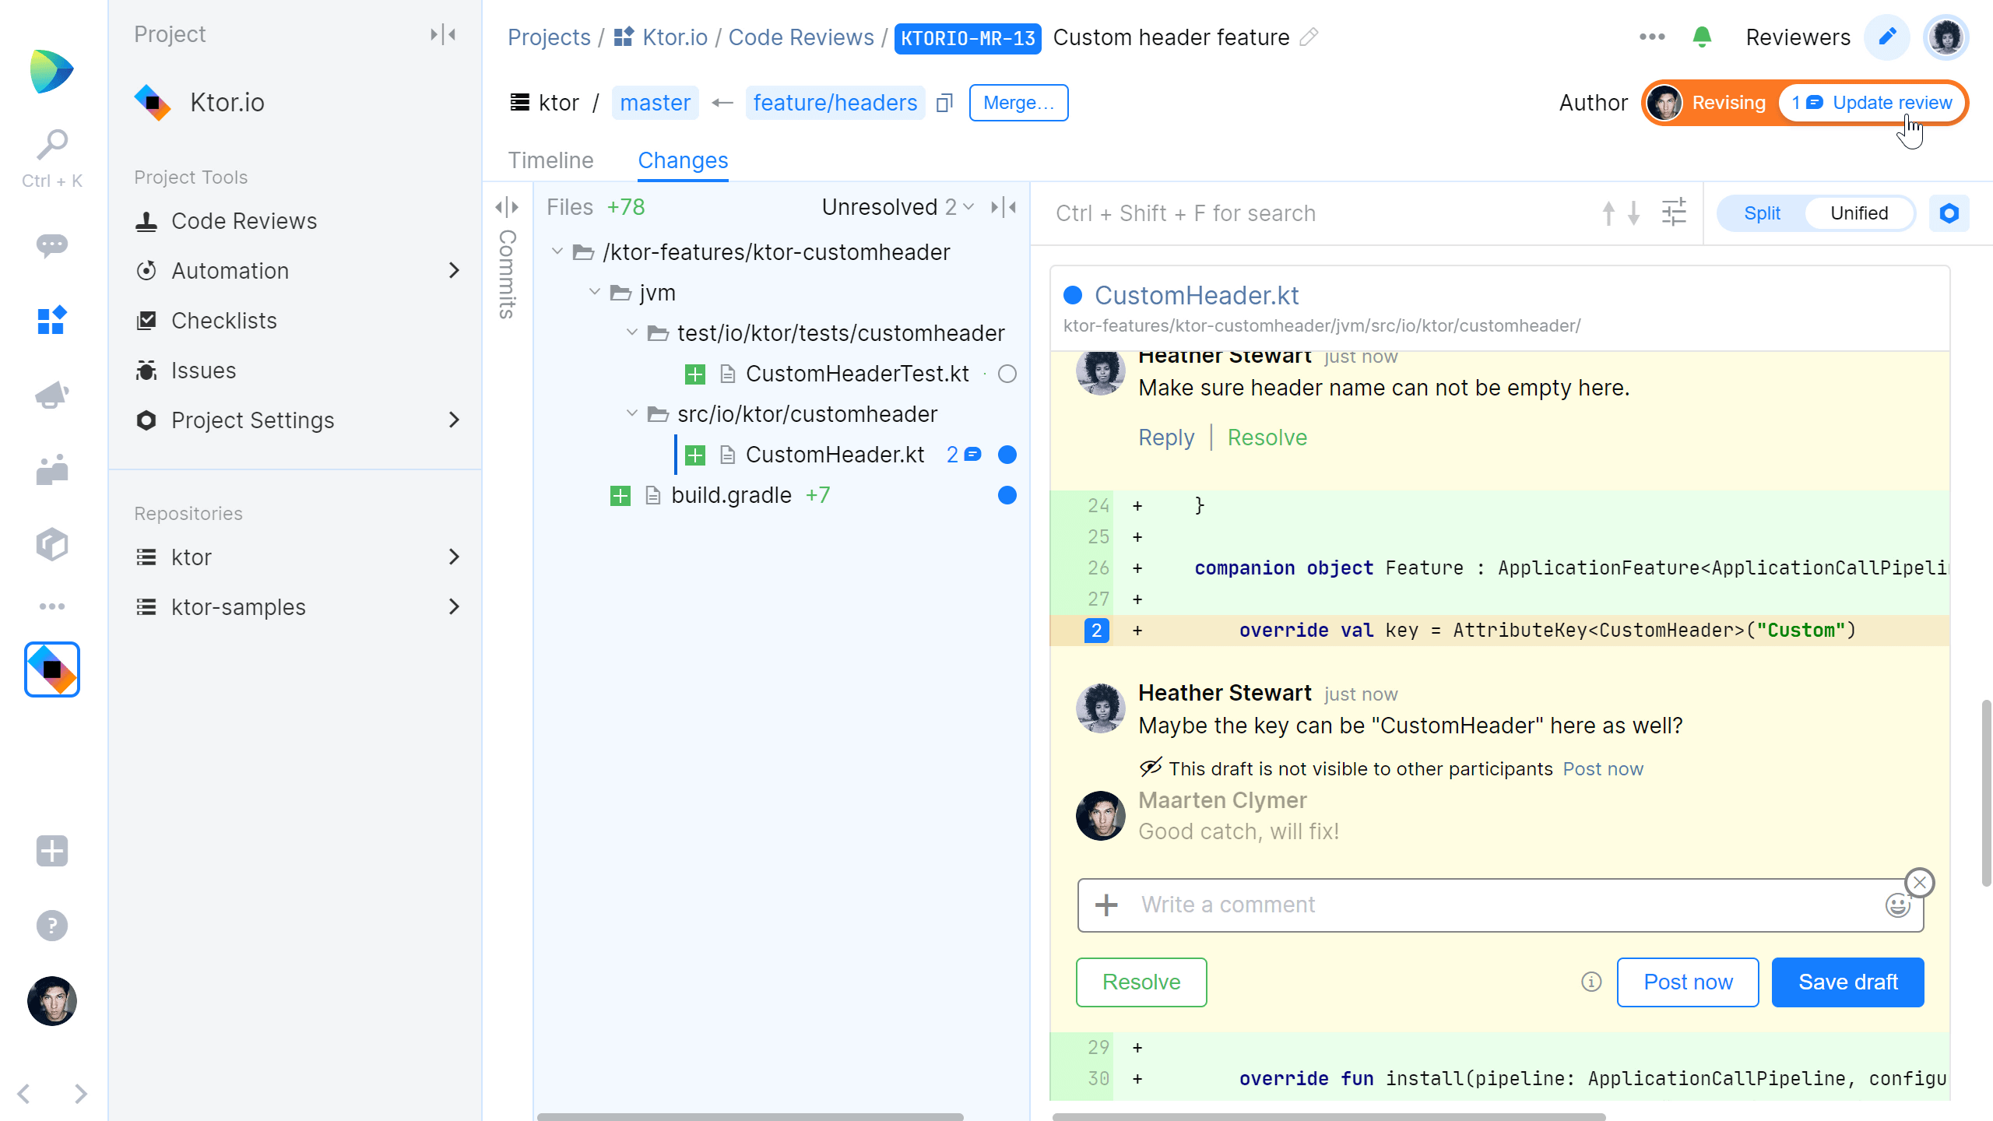The height and width of the screenshot is (1121, 1993).
Task: Toggle the notification bell
Action: [x=1702, y=37]
